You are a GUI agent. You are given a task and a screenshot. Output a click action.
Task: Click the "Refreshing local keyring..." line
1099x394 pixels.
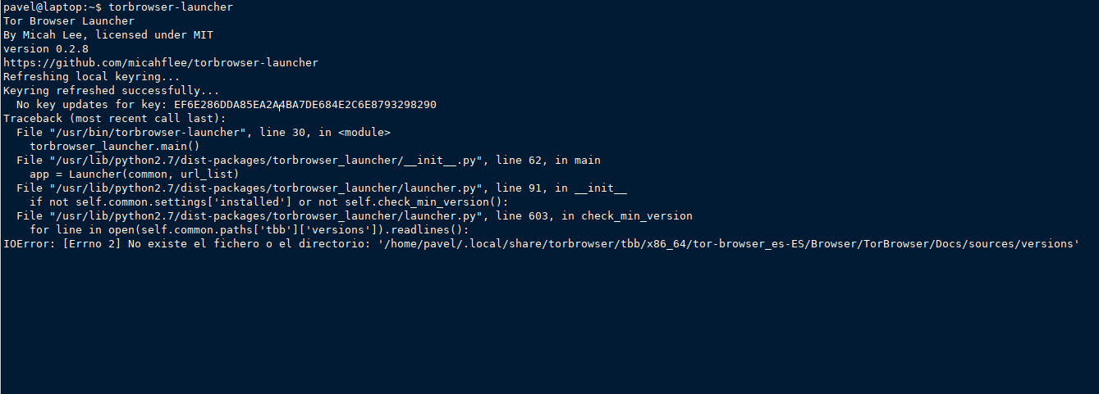point(92,76)
